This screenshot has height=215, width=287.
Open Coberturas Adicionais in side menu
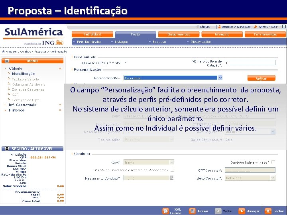tap(28, 84)
